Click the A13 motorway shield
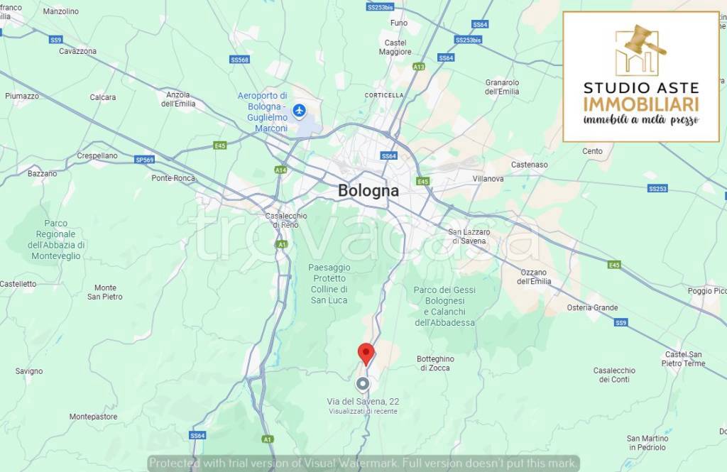This screenshot has height=472, width=727. click(419, 67)
